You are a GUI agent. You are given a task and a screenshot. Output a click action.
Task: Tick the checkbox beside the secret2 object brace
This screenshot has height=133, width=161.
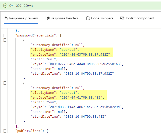[x=5, y=40]
